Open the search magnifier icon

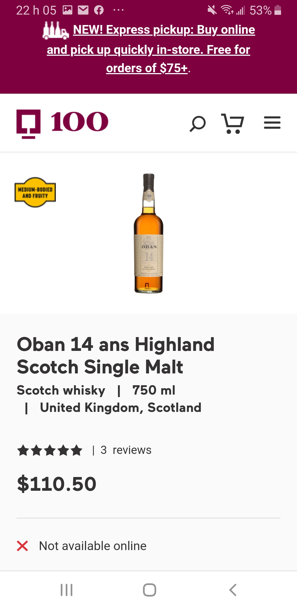click(197, 124)
